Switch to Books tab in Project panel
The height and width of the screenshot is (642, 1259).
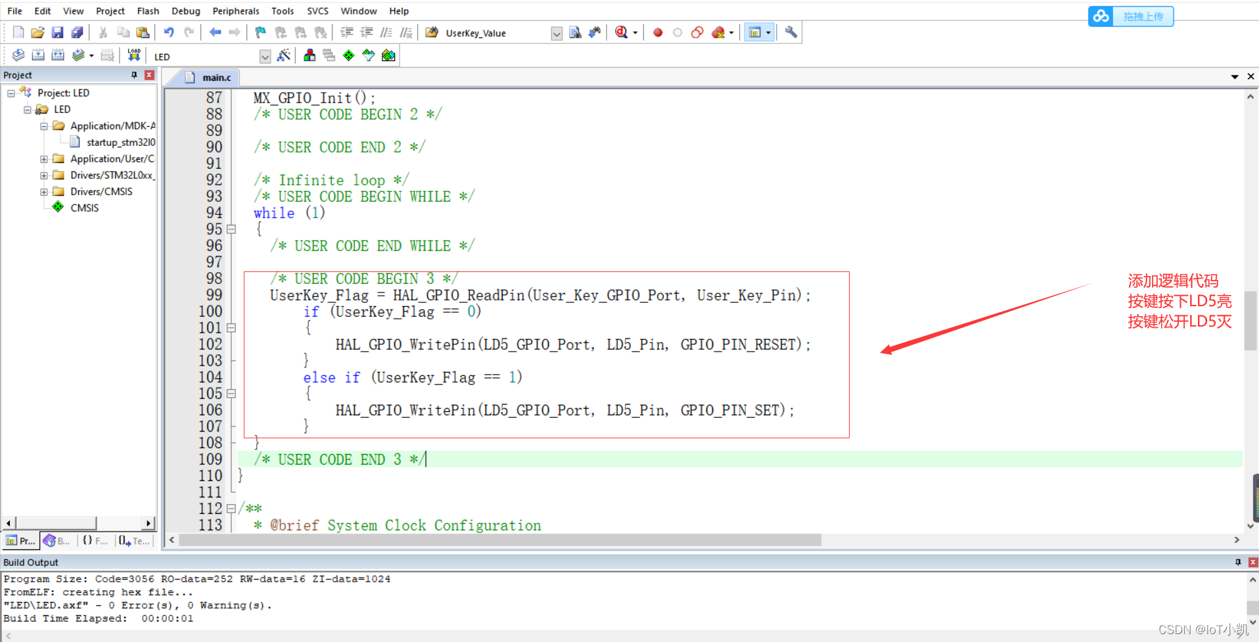[57, 541]
